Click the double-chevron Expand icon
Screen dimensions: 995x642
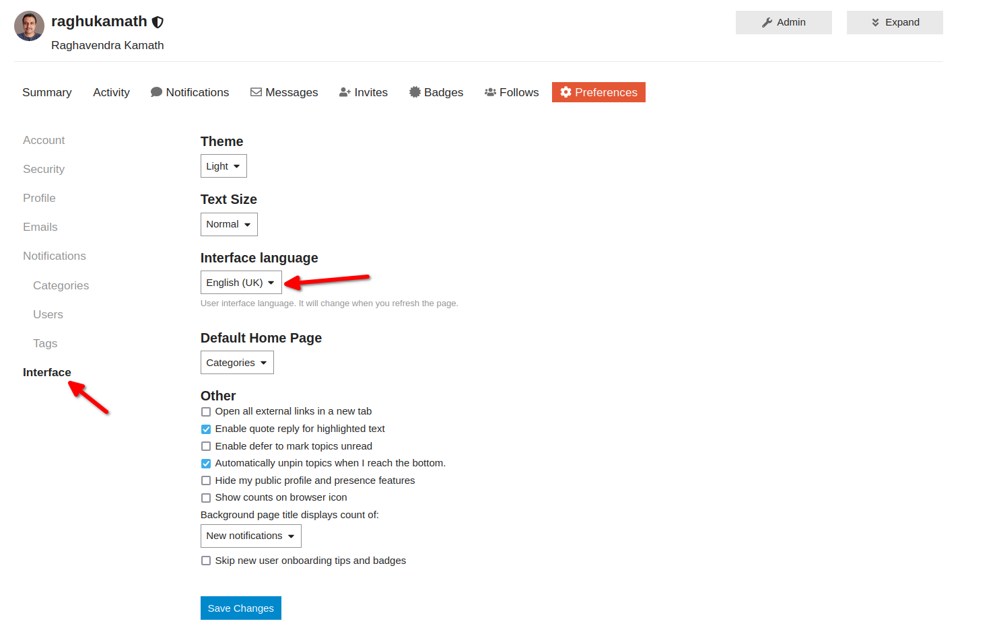tap(875, 22)
